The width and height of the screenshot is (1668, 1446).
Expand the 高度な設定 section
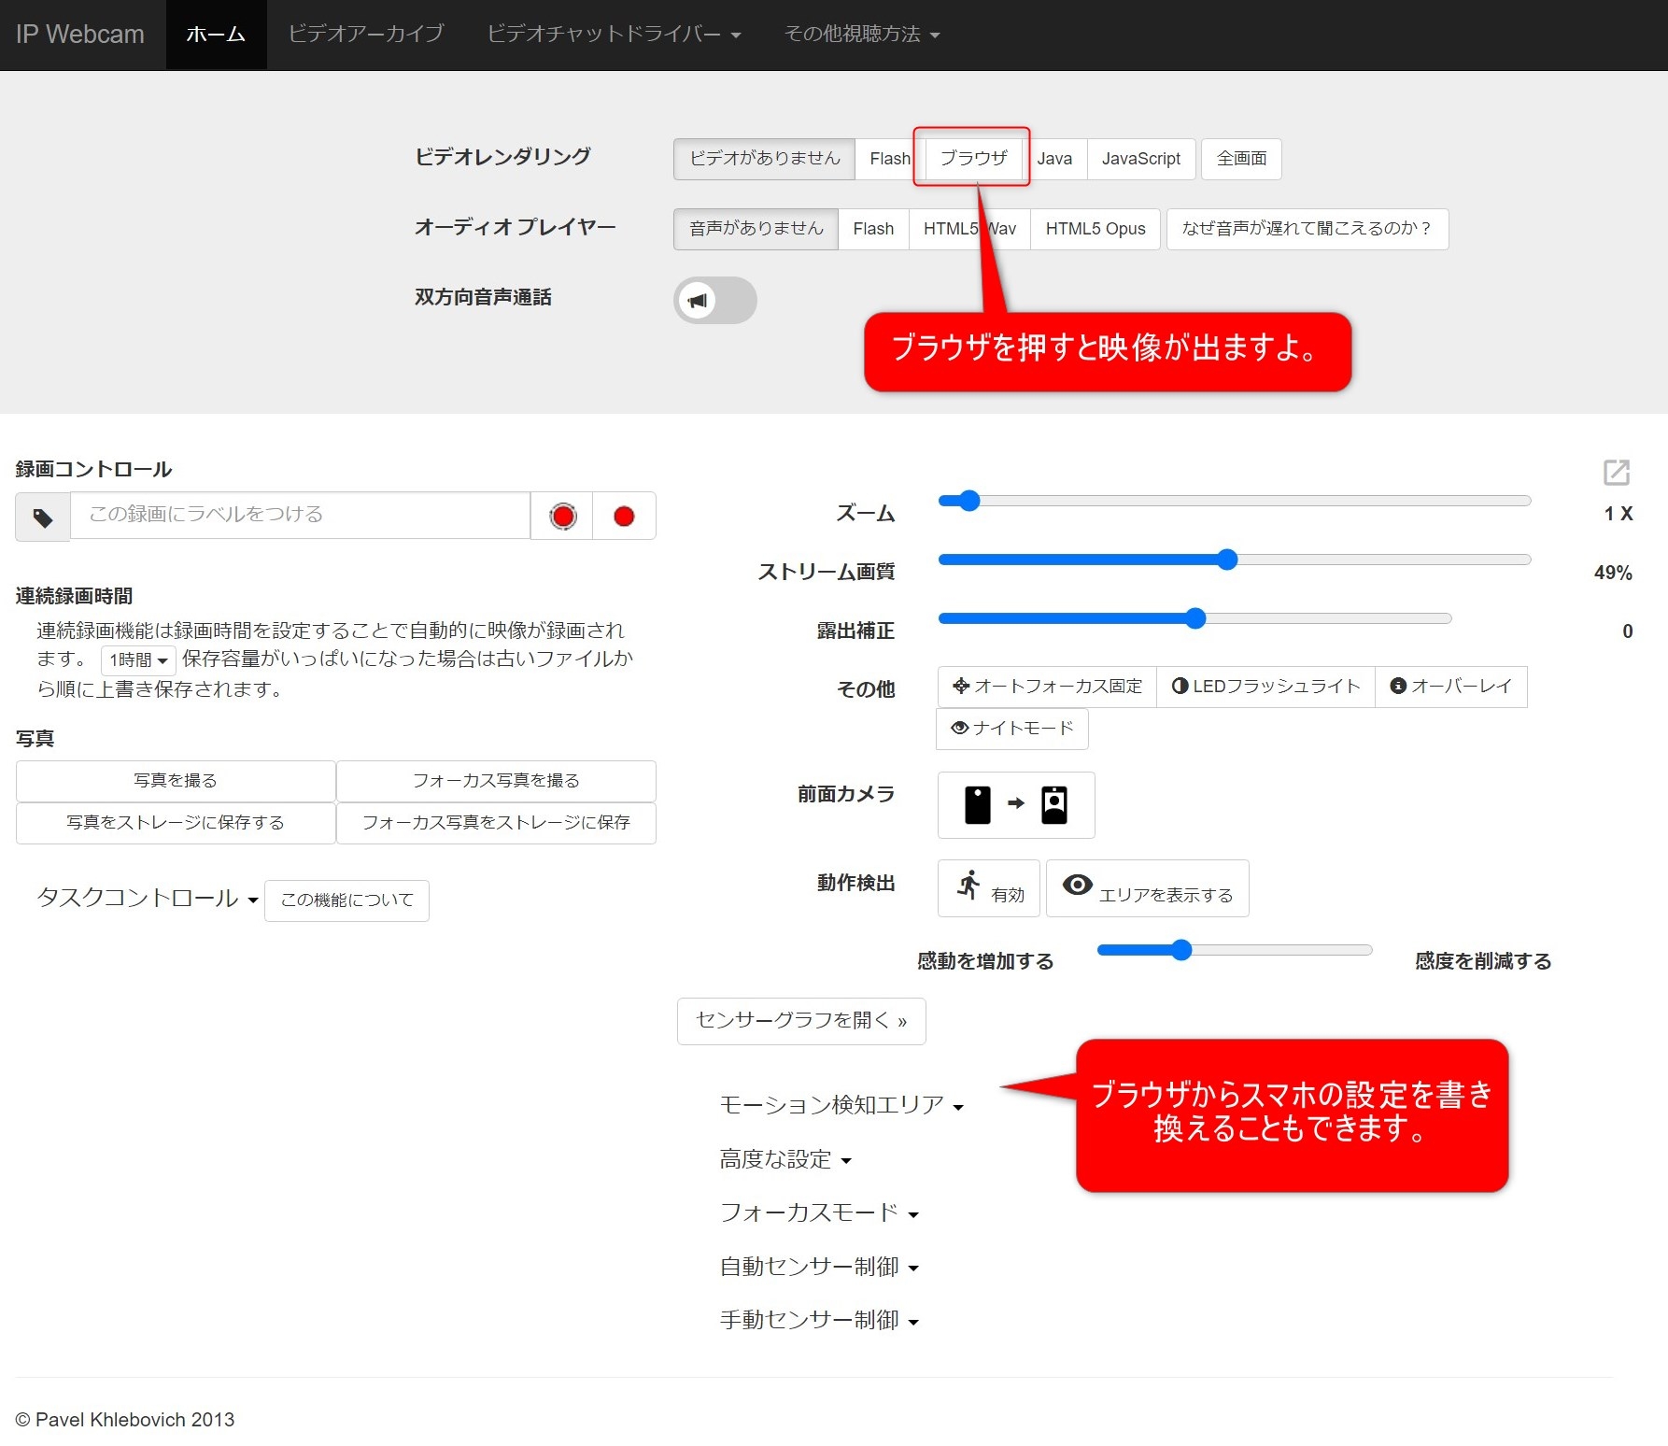pos(785,1160)
